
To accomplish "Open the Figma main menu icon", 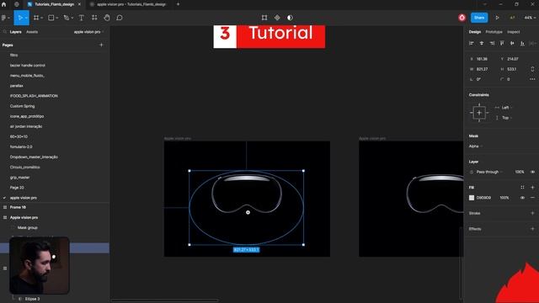I will [x=3, y=18].
